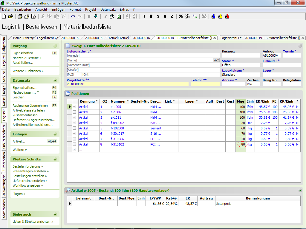Click the printer icon in the toolbar

[20, 16]
